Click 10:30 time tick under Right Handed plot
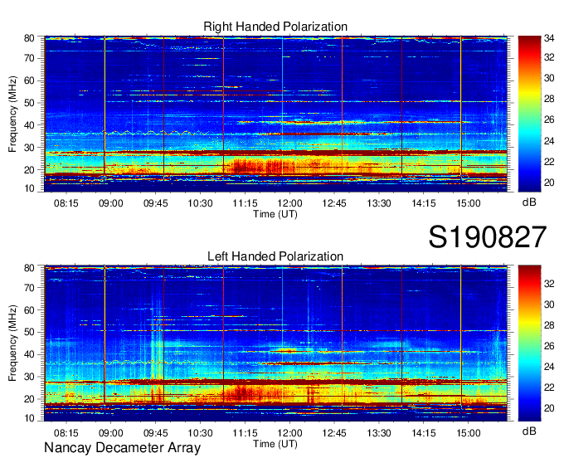564x458 pixels. click(201, 203)
